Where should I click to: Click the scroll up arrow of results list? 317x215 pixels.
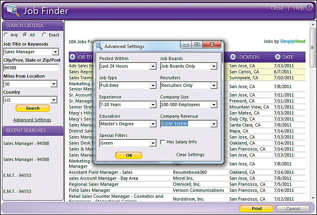coord(313,25)
